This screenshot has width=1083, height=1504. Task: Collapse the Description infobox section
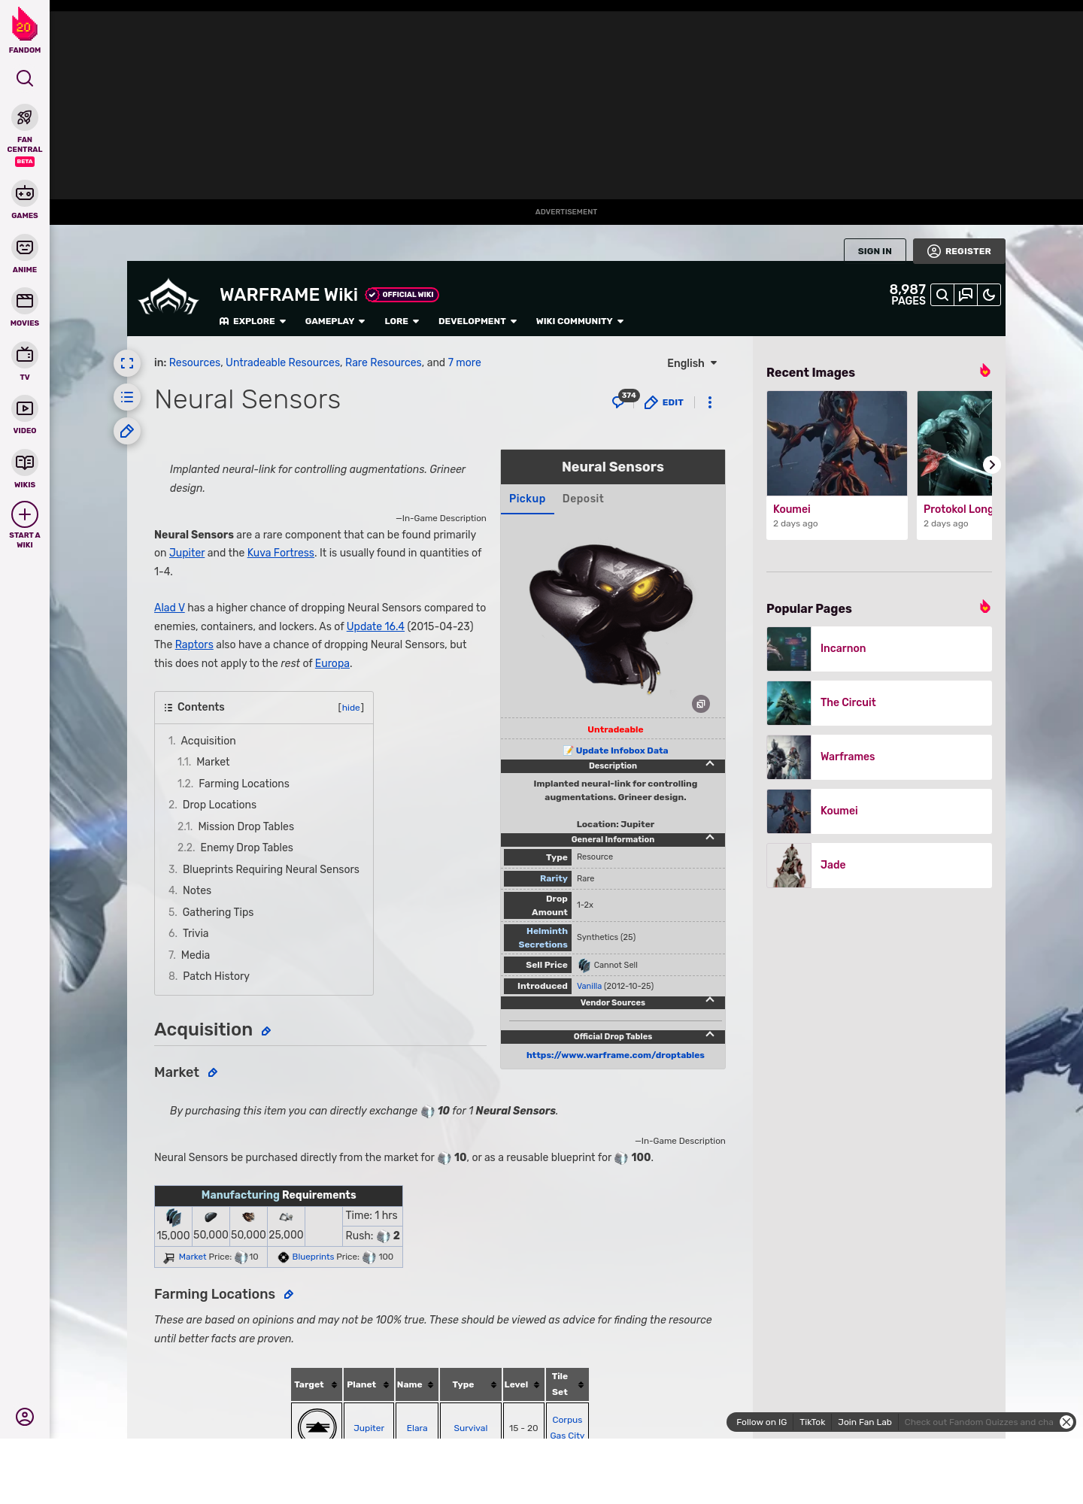click(x=710, y=764)
